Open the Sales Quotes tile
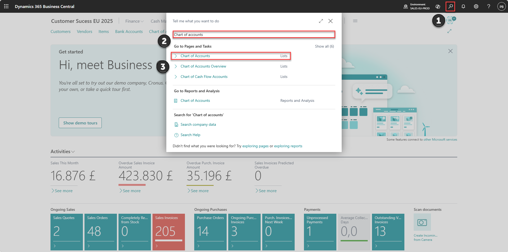This screenshot has height=252, width=508. coord(67,232)
